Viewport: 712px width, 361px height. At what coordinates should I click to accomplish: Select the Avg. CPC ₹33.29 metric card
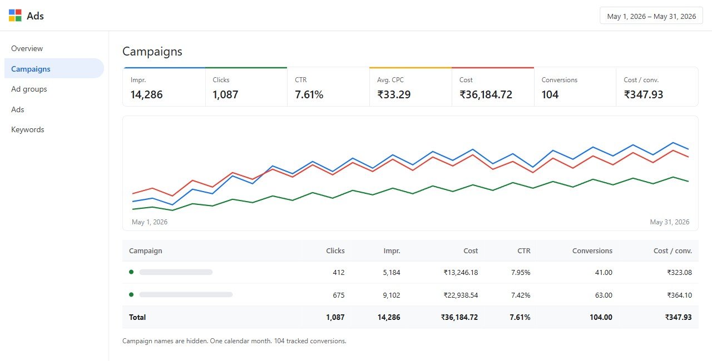(x=411, y=87)
